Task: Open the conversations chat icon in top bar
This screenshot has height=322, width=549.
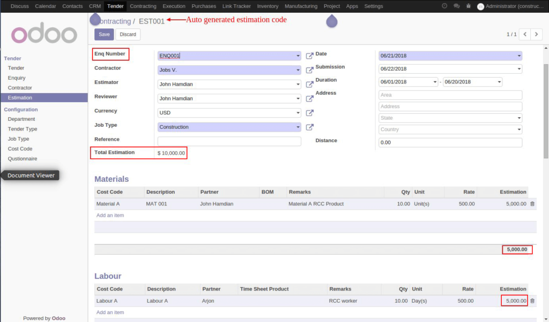Action: 457,6
